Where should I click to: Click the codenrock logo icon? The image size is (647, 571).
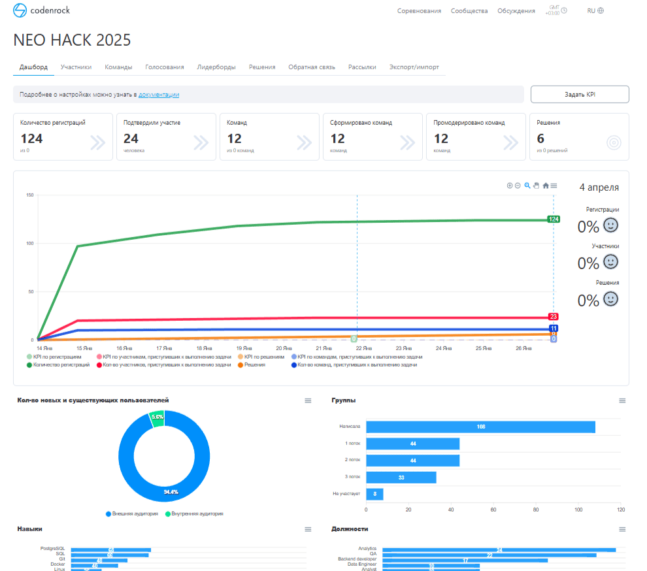(20, 10)
